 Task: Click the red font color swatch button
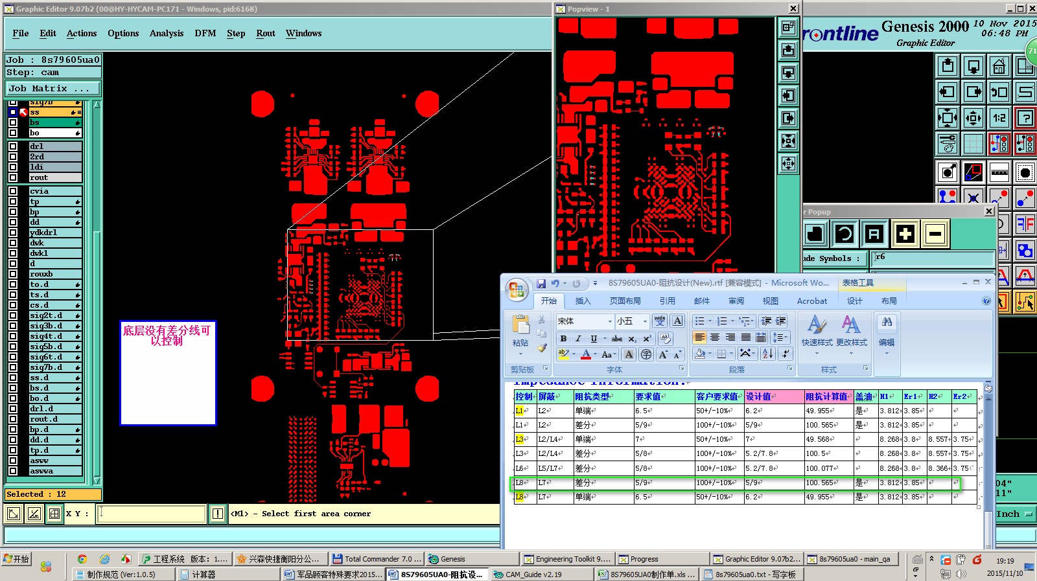tap(586, 354)
